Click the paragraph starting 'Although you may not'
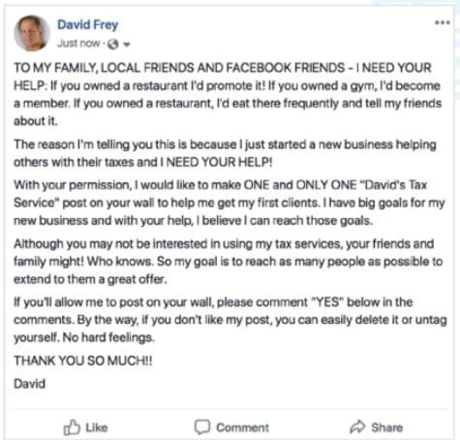 tap(228, 262)
